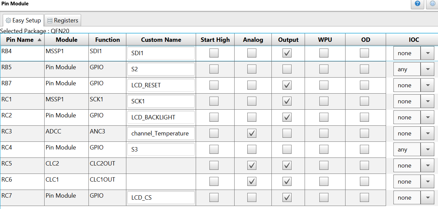Click the Custom Name column header
The image size is (438, 209).
pos(161,40)
